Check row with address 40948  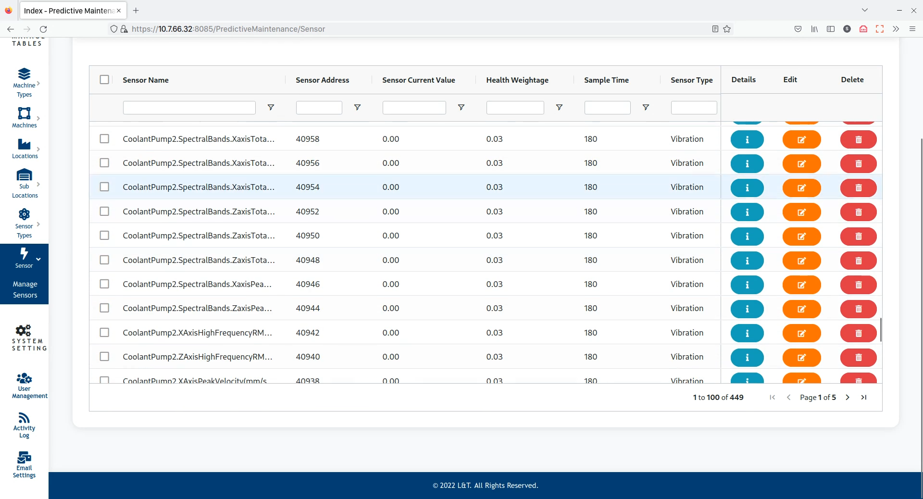pos(104,260)
